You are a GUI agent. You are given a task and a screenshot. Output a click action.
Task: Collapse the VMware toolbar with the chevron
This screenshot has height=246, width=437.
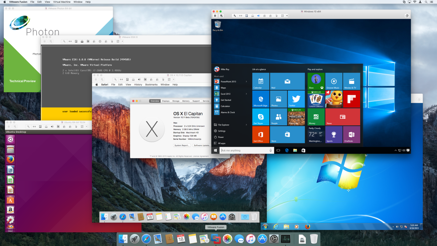[286, 15]
